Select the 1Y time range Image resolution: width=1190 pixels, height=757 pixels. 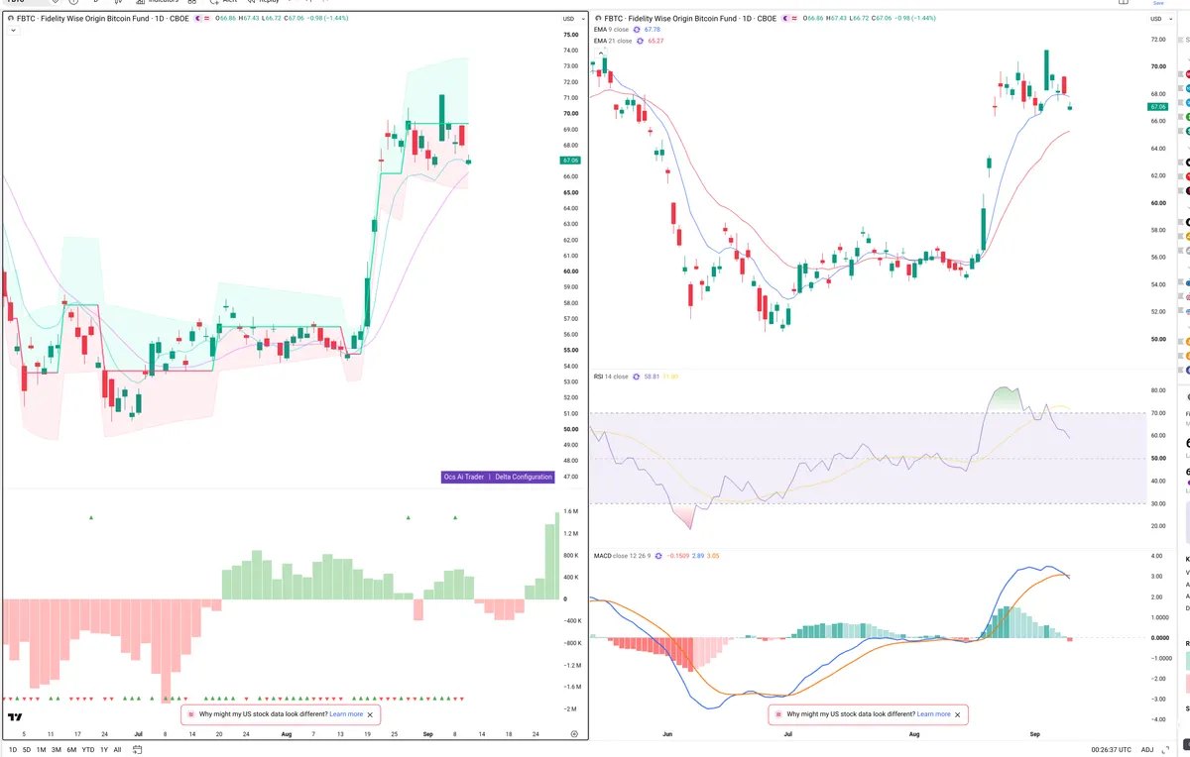[103, 750]
